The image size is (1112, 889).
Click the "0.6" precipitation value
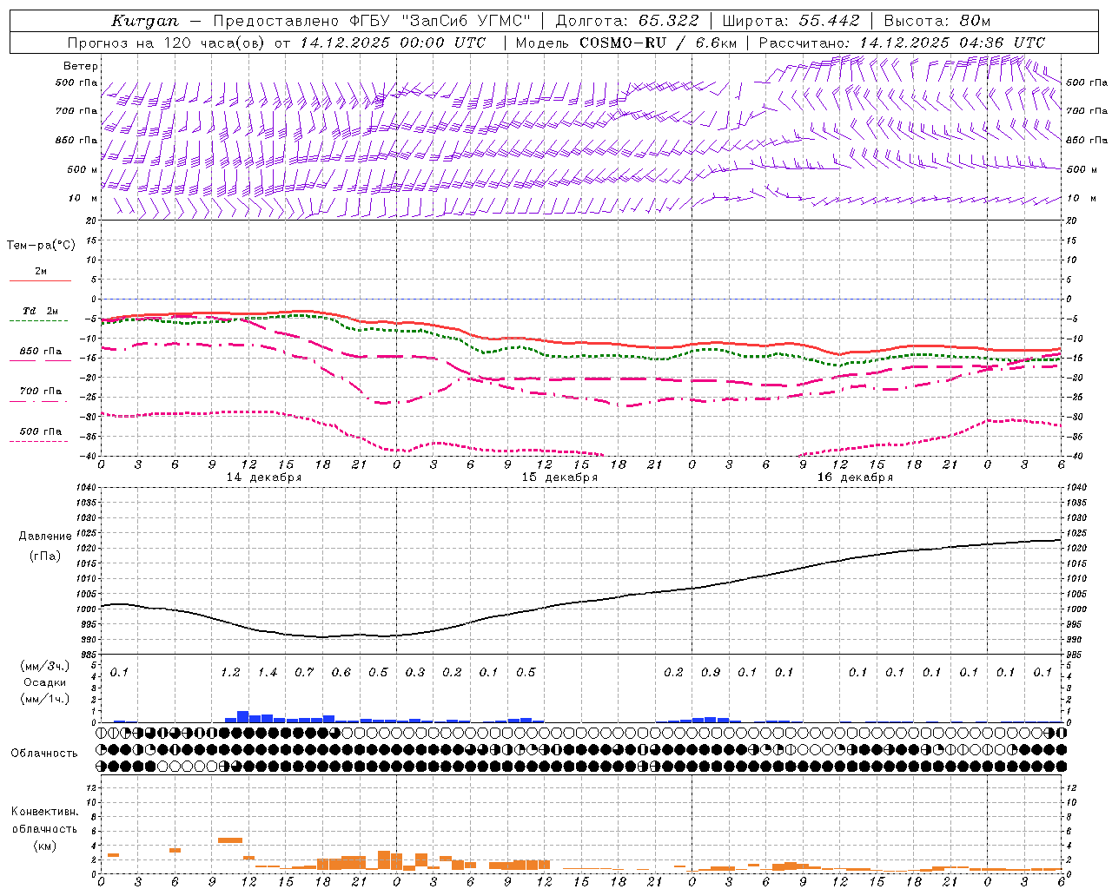click(x=341, y=673)
